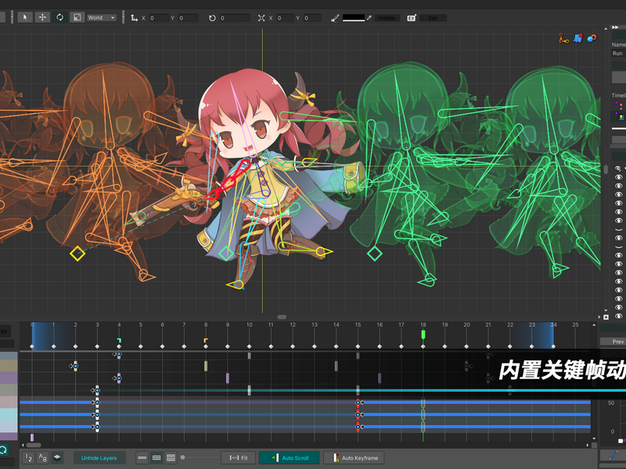626x469 pixels.
Task: Click the scale arrows icon
Action: pyautogui.click(x=261, y=18)
